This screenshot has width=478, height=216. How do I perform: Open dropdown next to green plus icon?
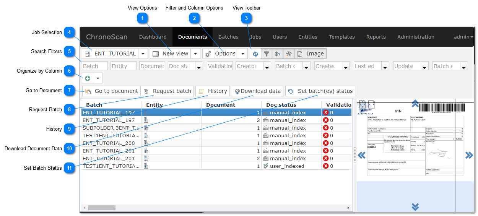click(x=98, y=78)
